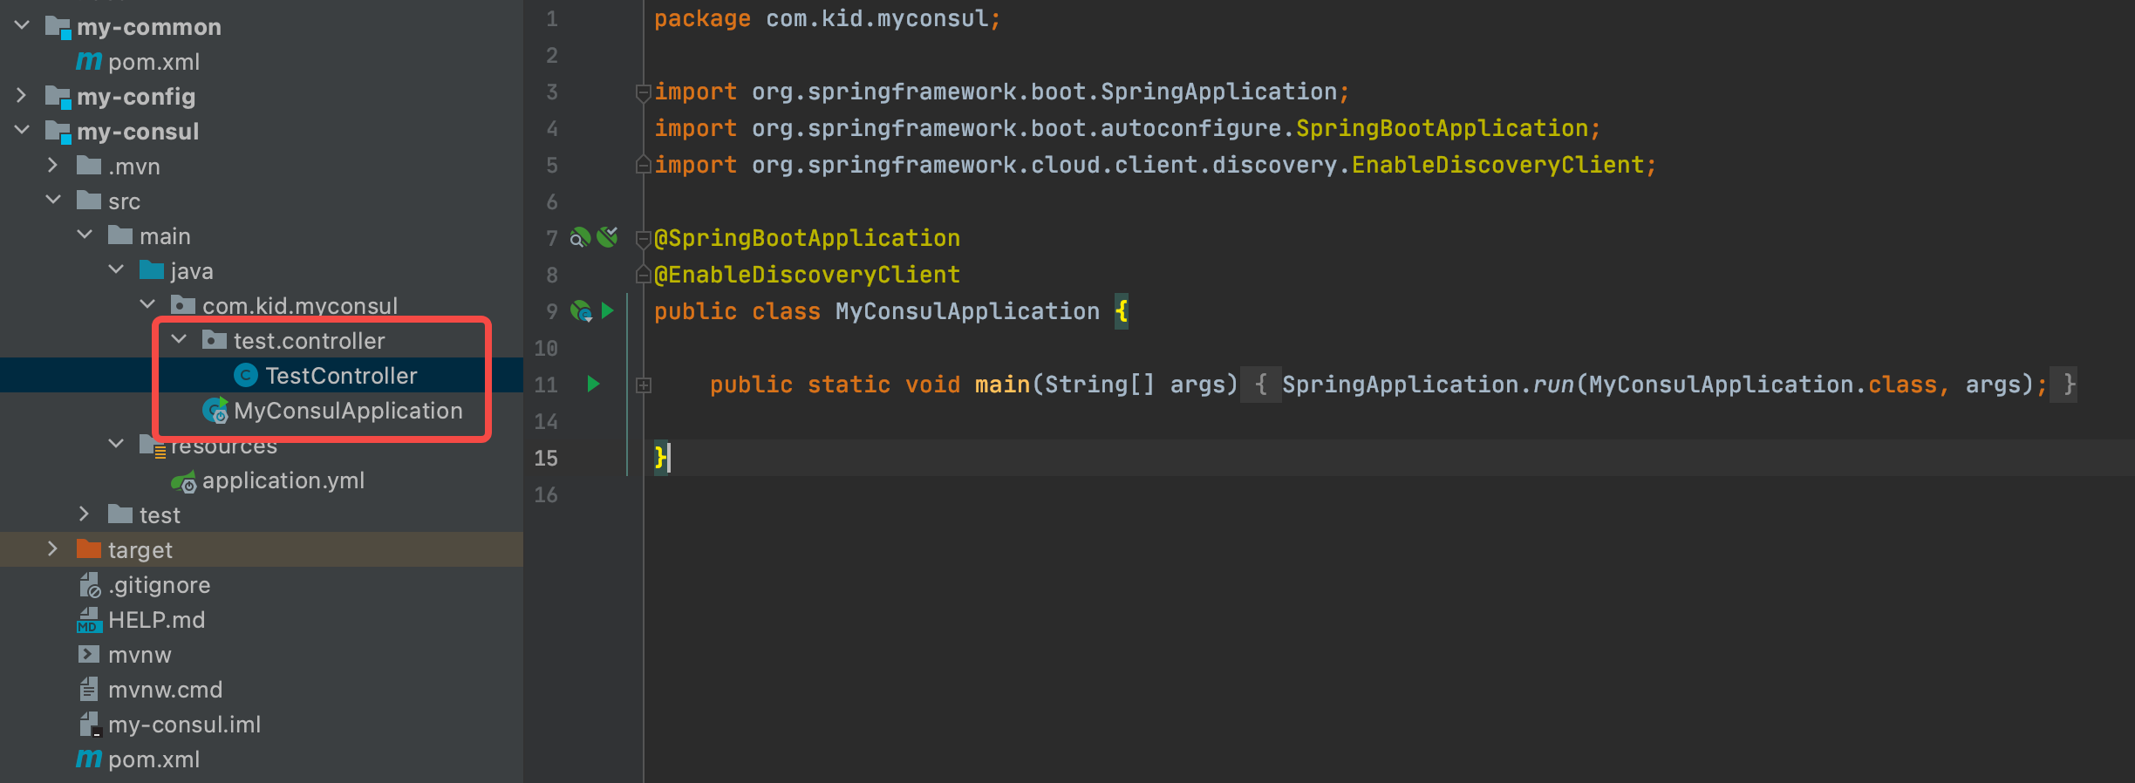Click the Spring icon beside application.yml
Viewport: 2135px width, 783px height.
pos(184,480)
